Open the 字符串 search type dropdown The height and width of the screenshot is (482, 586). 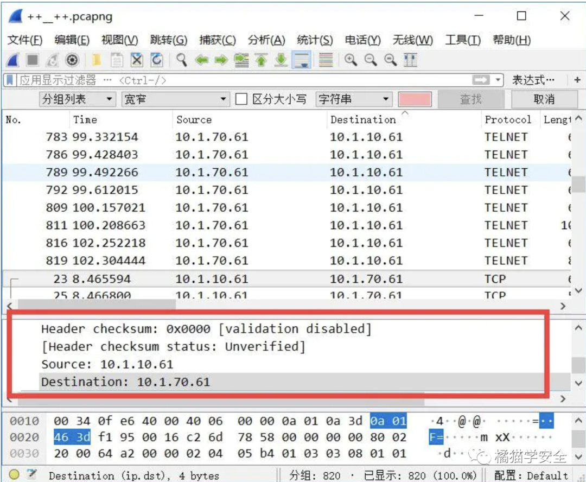[354, 99]
